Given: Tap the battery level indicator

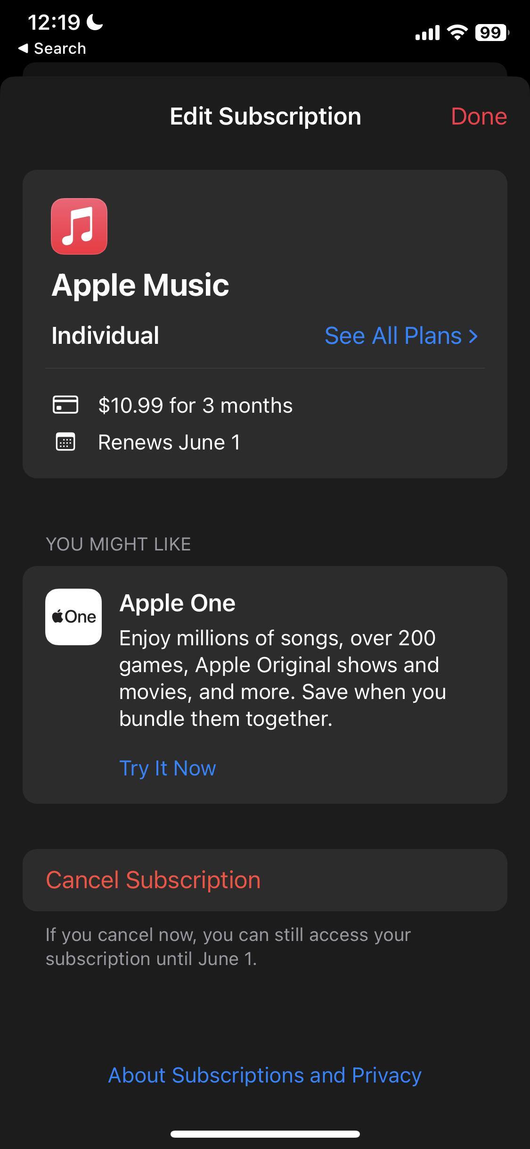Looking at the screenshot, I should 492,33.
